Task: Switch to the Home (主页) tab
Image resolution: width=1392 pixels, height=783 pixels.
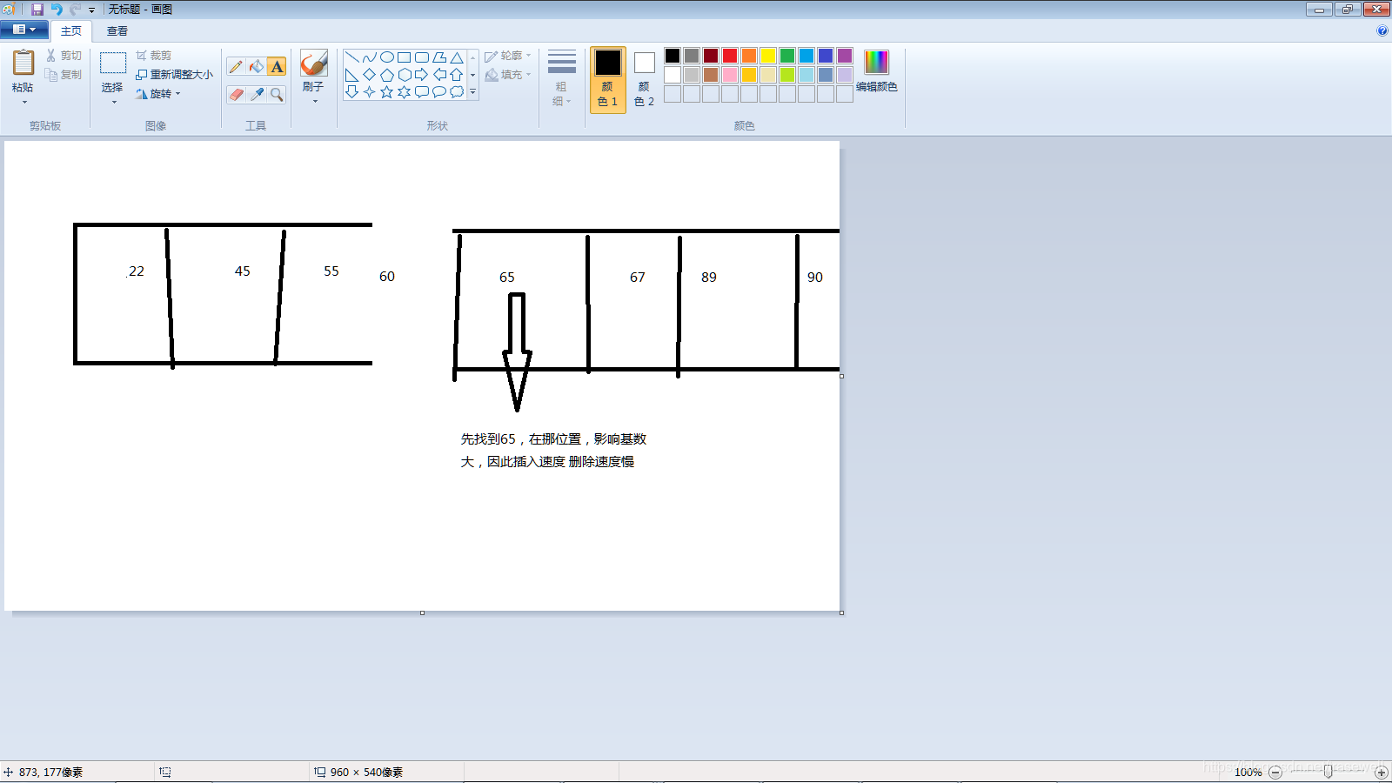Action: [x=71, y=30]
